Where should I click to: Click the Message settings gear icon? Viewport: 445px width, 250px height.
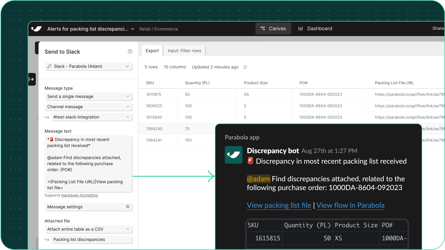[128, 206]
